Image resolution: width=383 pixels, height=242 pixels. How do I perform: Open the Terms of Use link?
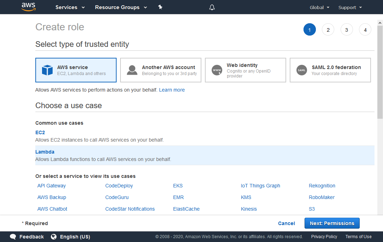(x=358, y=237)
